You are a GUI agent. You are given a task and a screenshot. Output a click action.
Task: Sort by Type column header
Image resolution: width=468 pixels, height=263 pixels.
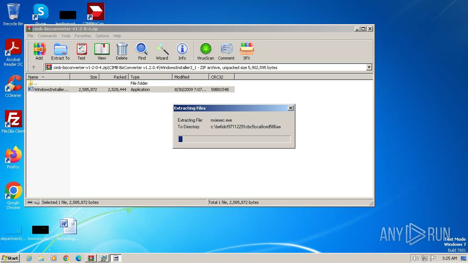pyautogui.click(x=150, y=77)
